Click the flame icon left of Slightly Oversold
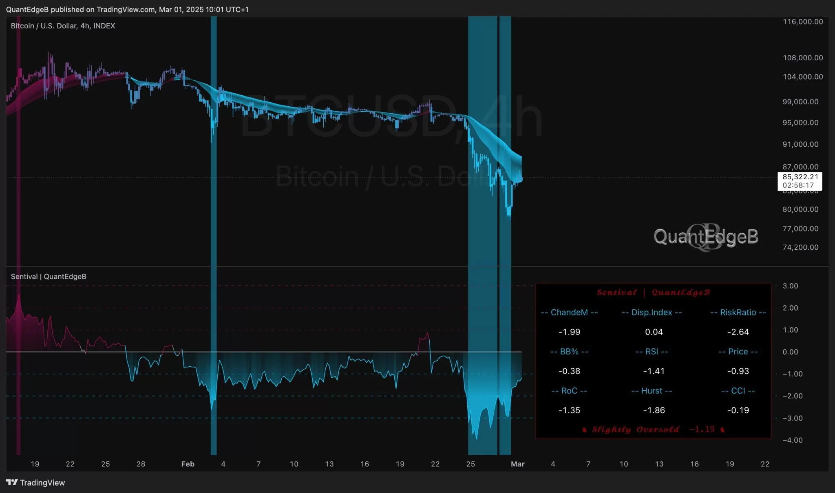Image resolution: width=835 pixels, height=493 pixels. tap(584, 429)
